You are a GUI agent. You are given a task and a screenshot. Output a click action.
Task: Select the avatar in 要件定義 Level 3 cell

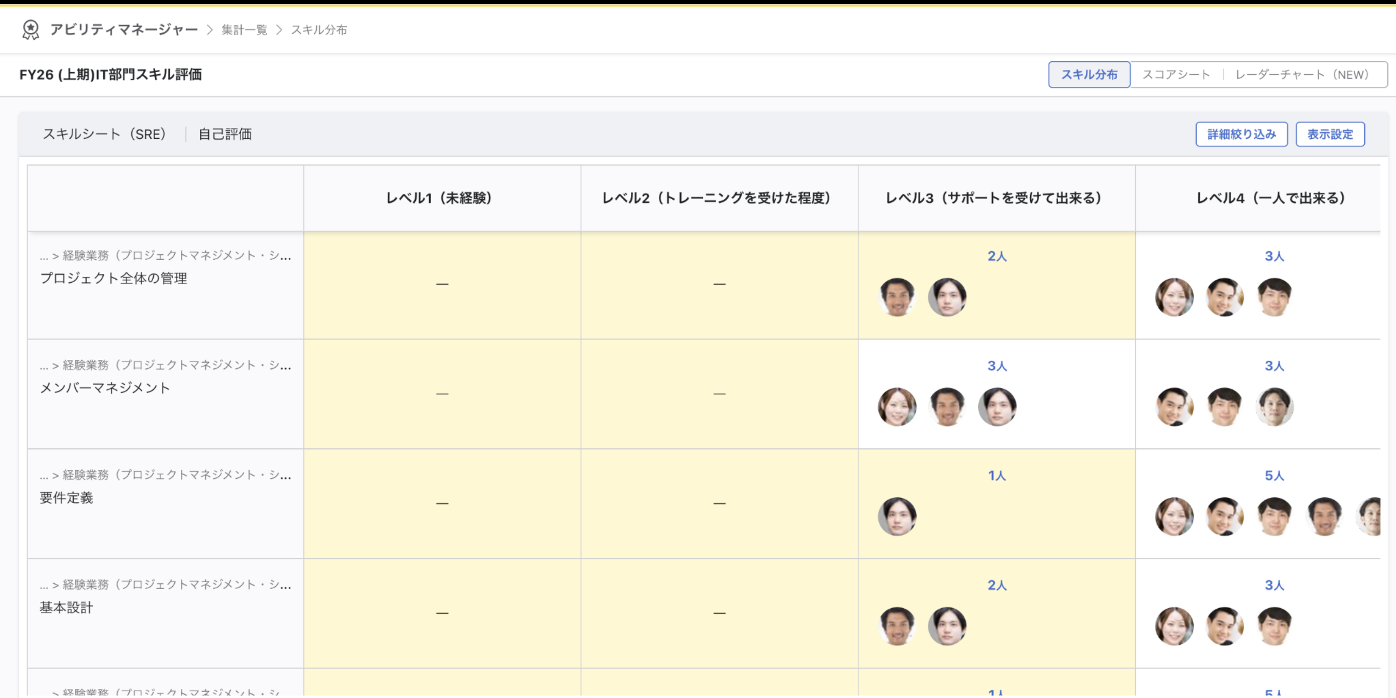897,516
